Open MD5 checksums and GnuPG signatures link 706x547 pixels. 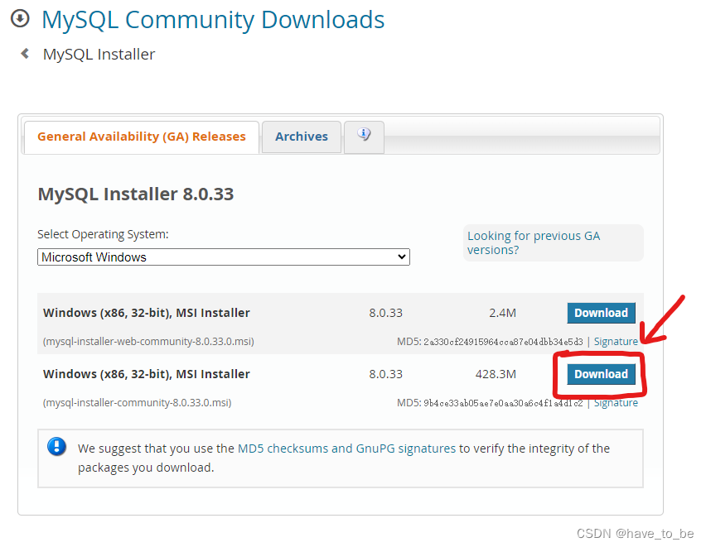tap(346, 449)
